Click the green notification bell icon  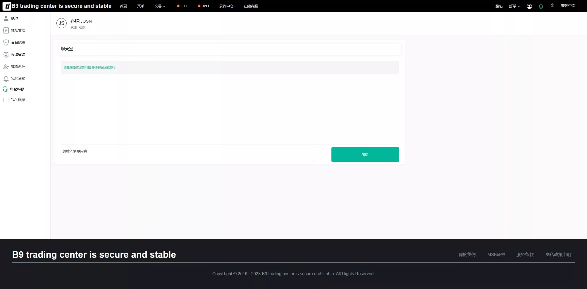tap(541, 6)
